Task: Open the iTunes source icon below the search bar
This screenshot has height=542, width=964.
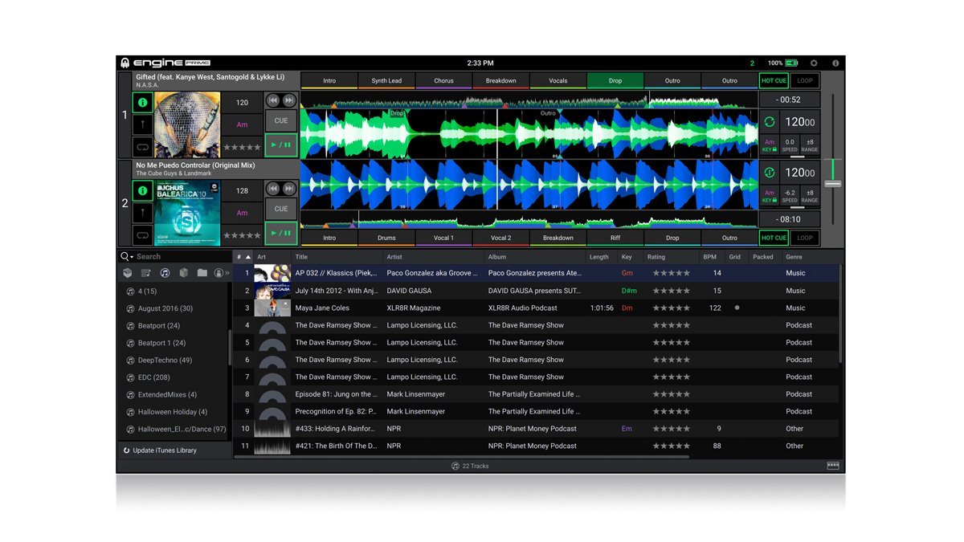Action: coord(165,272)
